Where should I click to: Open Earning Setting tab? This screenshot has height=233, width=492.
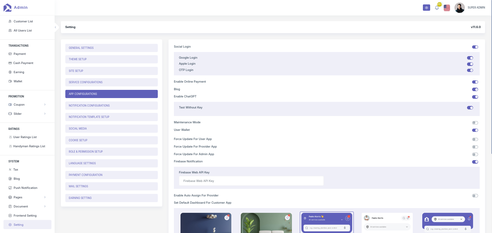[x=111, y=198]
